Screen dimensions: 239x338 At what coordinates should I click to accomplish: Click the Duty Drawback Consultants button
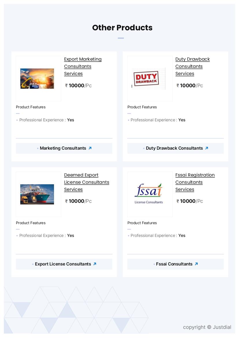tap(174, 148)
